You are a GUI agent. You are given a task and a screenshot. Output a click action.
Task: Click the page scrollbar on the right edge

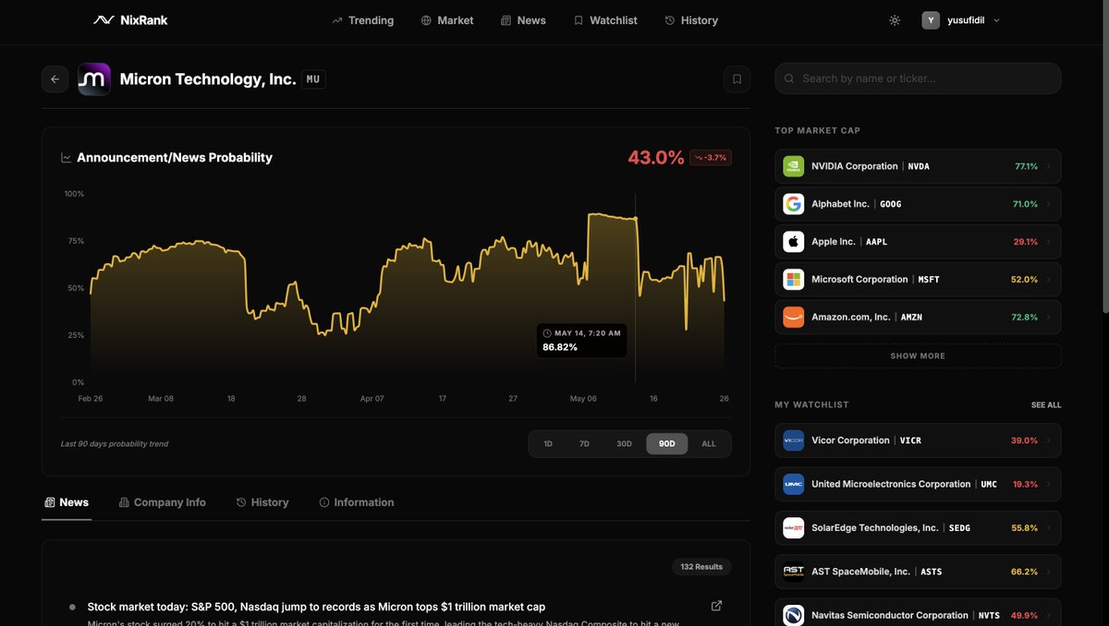coord(1106,157)
